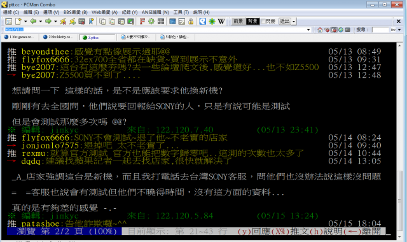This screenshot has width=407, height=242.
Task: Open the site list icon in toolbar
Action: [x=8, y=21]
